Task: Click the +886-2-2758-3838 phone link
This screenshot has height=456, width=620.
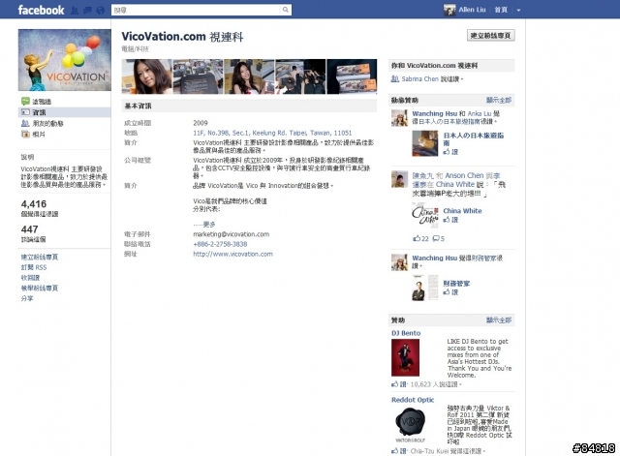Action: point(220,244)
